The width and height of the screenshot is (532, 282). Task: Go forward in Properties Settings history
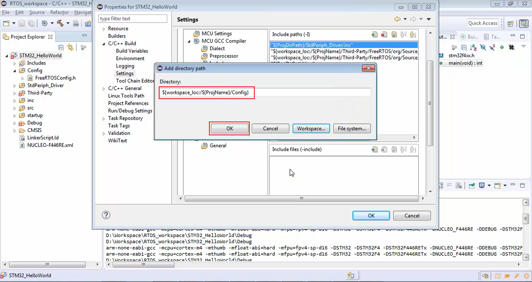coord(413,19)
